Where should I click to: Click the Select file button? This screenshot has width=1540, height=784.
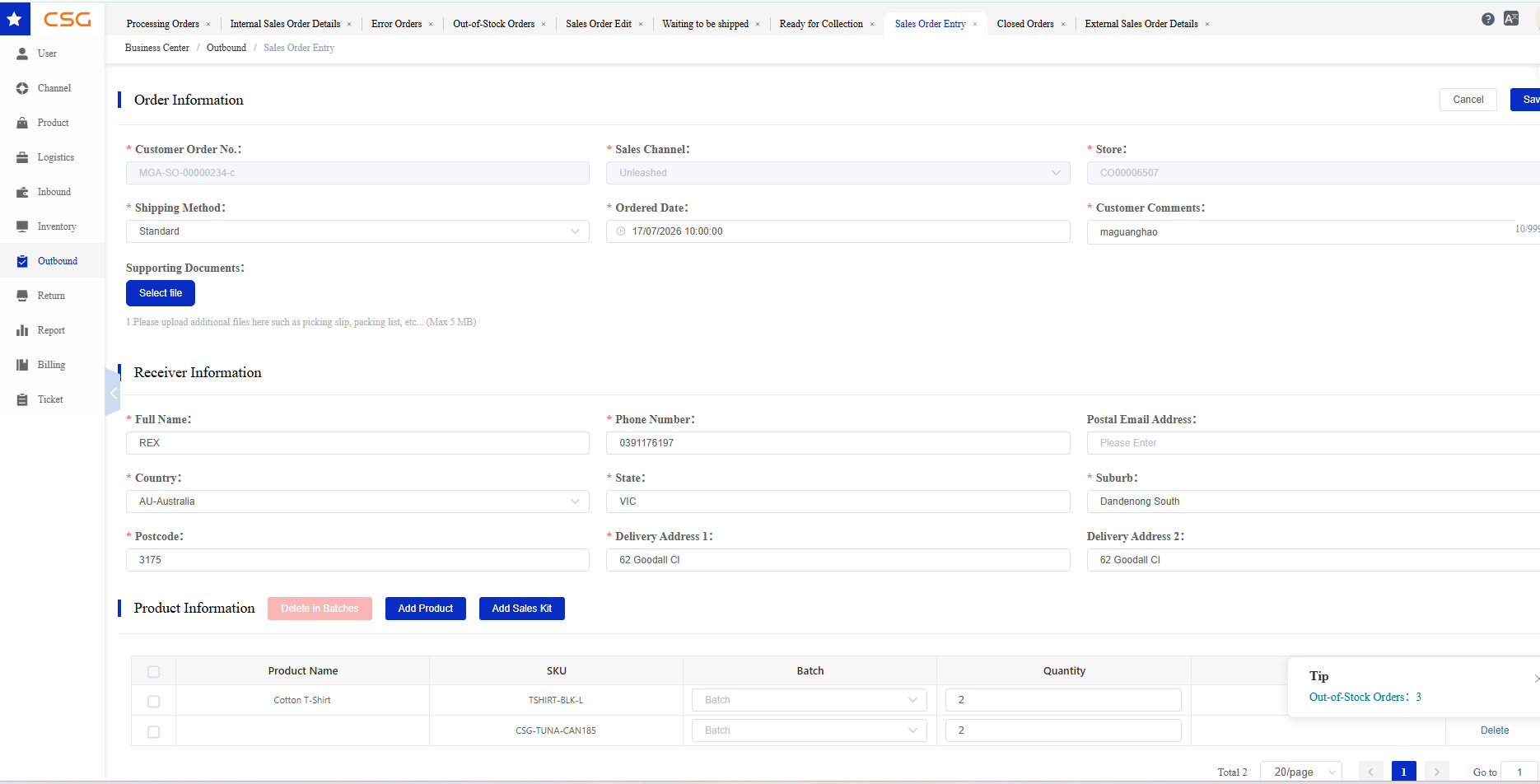click(161, 293)
